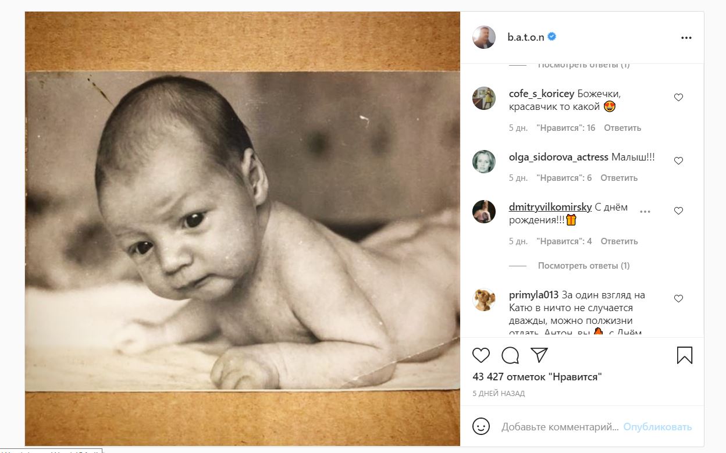Like dmitryvilkomirsky's comment with heart
The height and width of the screenshot is (453, 726).
(678, 211)
